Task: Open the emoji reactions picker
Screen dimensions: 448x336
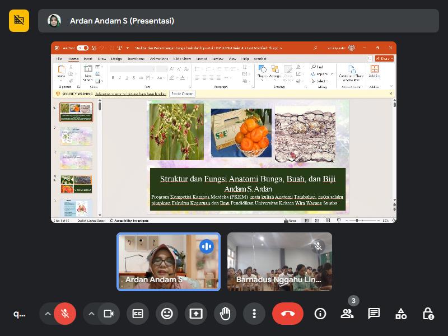Action: coord(167,314)
